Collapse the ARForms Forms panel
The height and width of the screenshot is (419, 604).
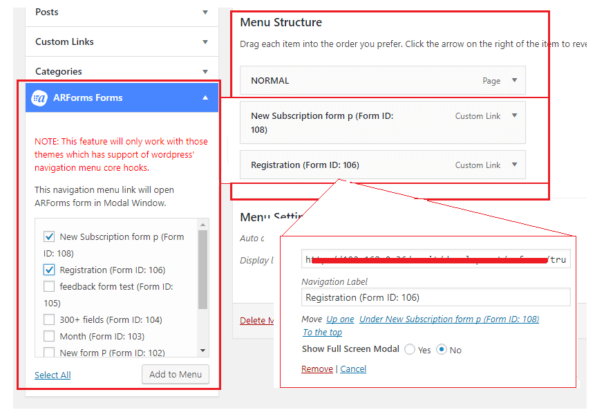[205, 98]
